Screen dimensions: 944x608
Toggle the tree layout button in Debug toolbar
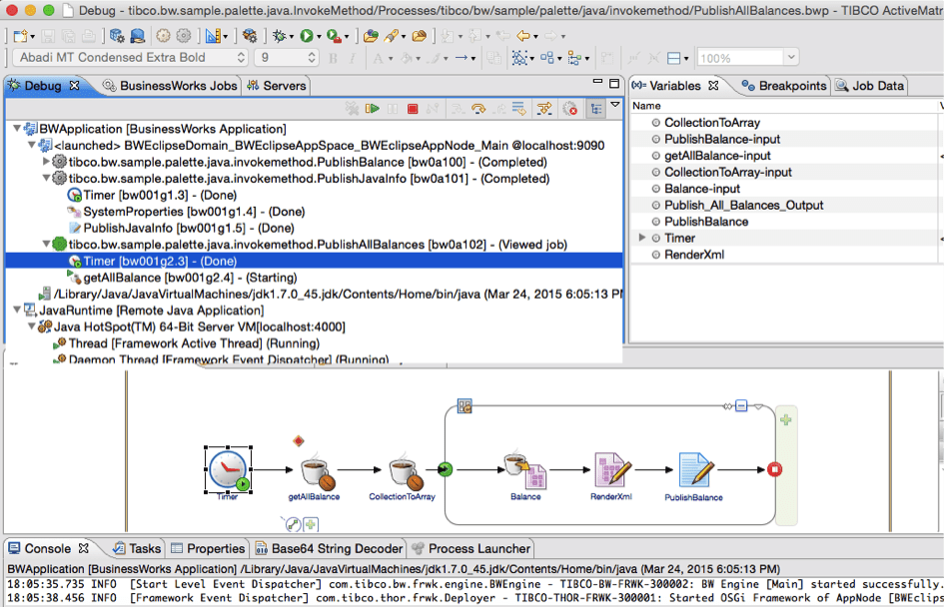[x=596, y=109]
